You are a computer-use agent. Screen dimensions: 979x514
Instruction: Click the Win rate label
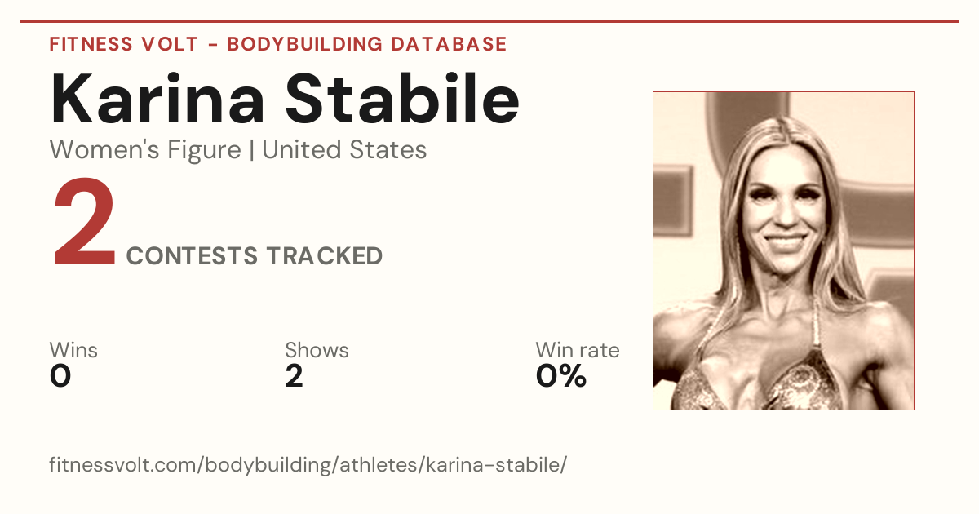578,351
